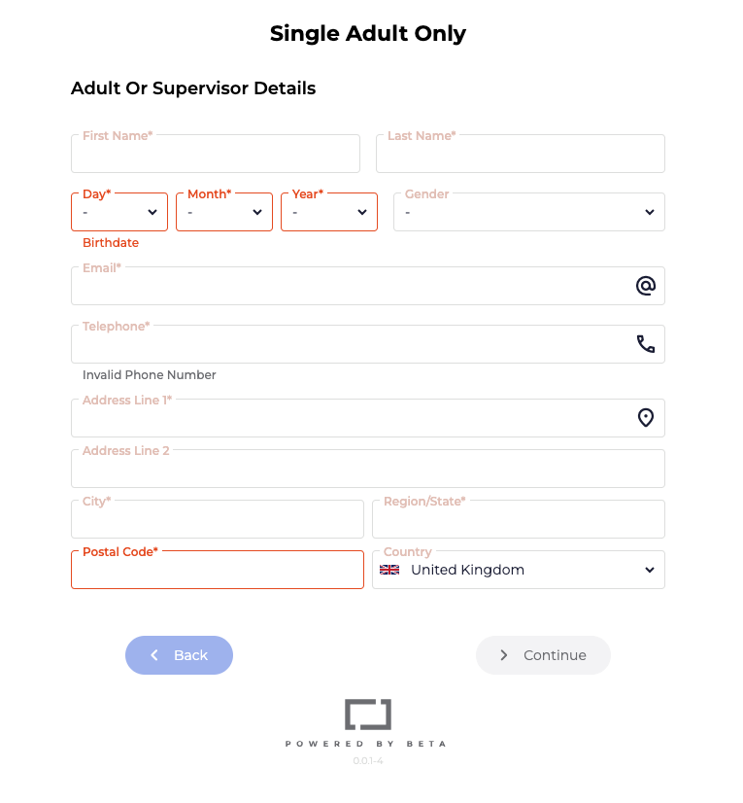Viewport: 743px width, 803px height.
Task: Click the United Kingdom flag icon
Action: pos(389,570)
